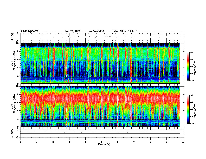206x159 pixels.
Task: Click inside the ch.1 spectrogram panel
Action: [100, 63]
